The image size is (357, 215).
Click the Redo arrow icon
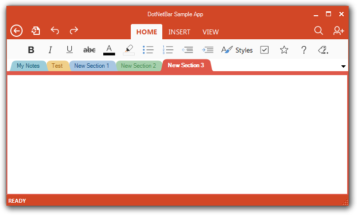[74, 30]
